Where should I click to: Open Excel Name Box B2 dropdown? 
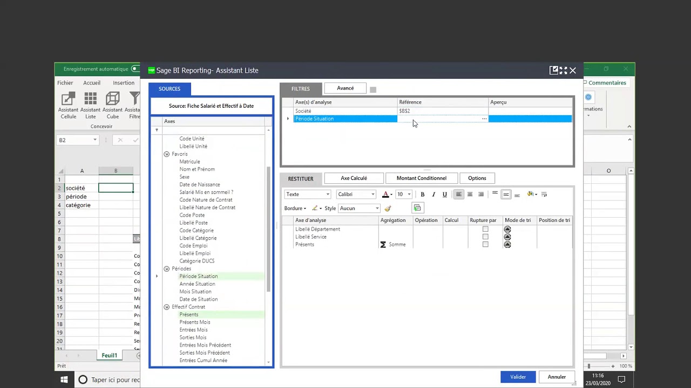(x=95, y=140)
